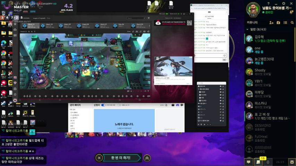296x166 pixels.
Task: Open the notifications bell in League client
Action: tap(291, 12)
